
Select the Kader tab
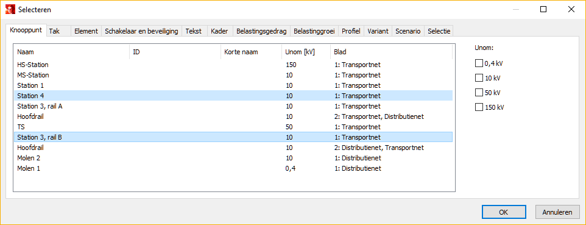point(219,32)
